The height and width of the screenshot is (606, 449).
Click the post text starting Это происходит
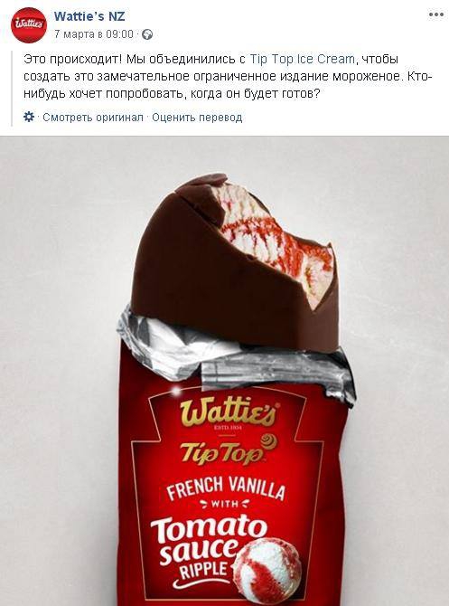click(x=228, y=77)
